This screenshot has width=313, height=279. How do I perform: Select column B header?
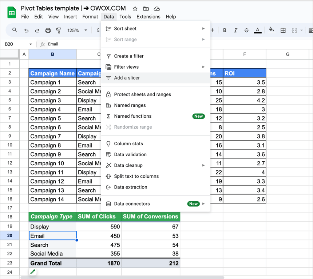[x=52, y=54]
